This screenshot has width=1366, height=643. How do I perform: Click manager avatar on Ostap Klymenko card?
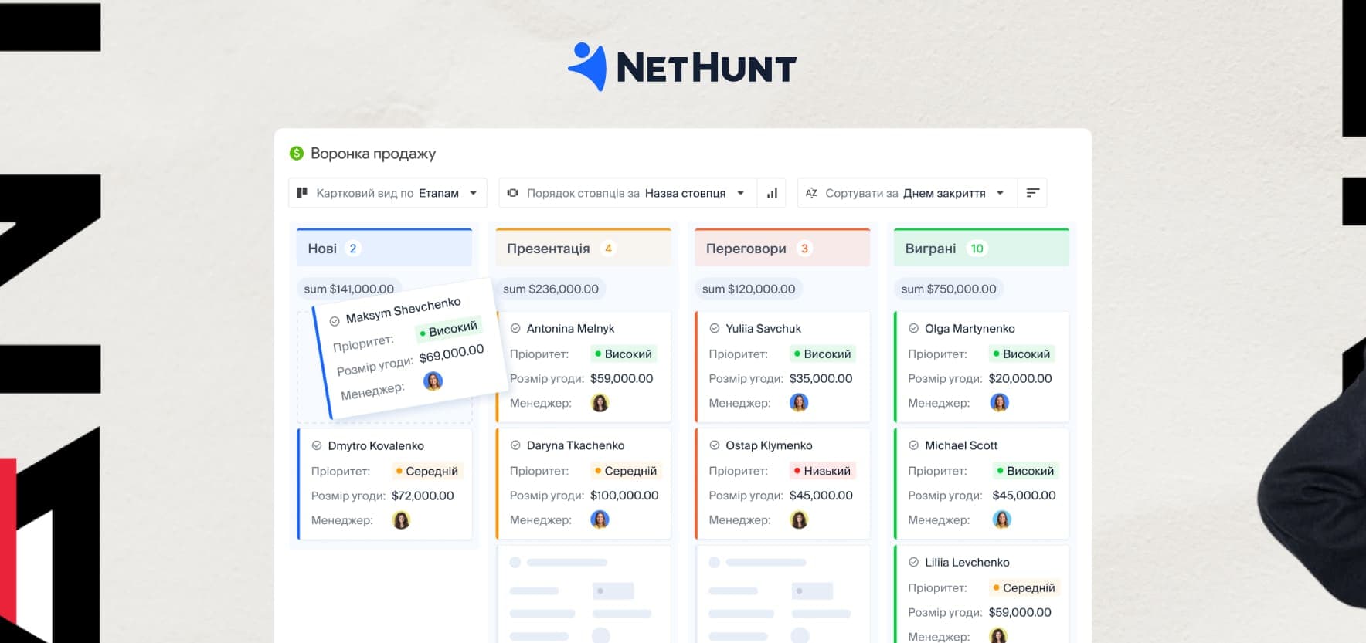coord(799,520)
